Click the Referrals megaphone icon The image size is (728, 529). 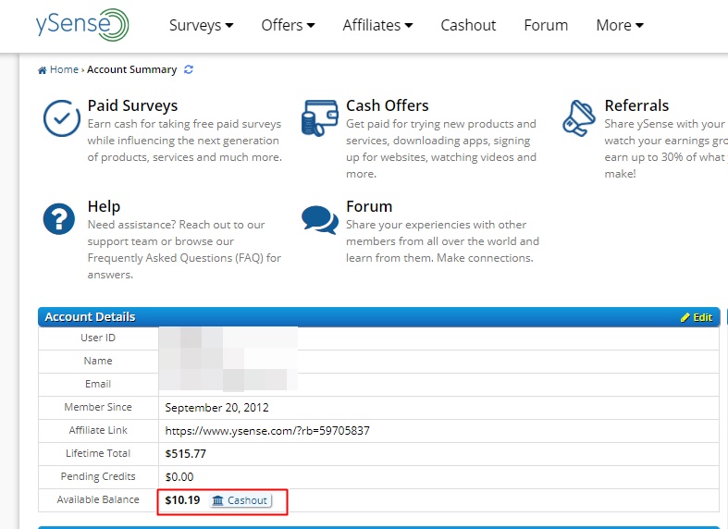[x=578, y=118]
